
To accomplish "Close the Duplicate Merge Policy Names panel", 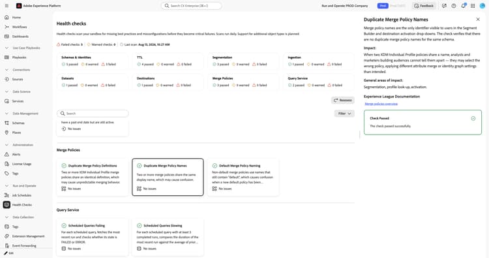I will coord(478,20).
